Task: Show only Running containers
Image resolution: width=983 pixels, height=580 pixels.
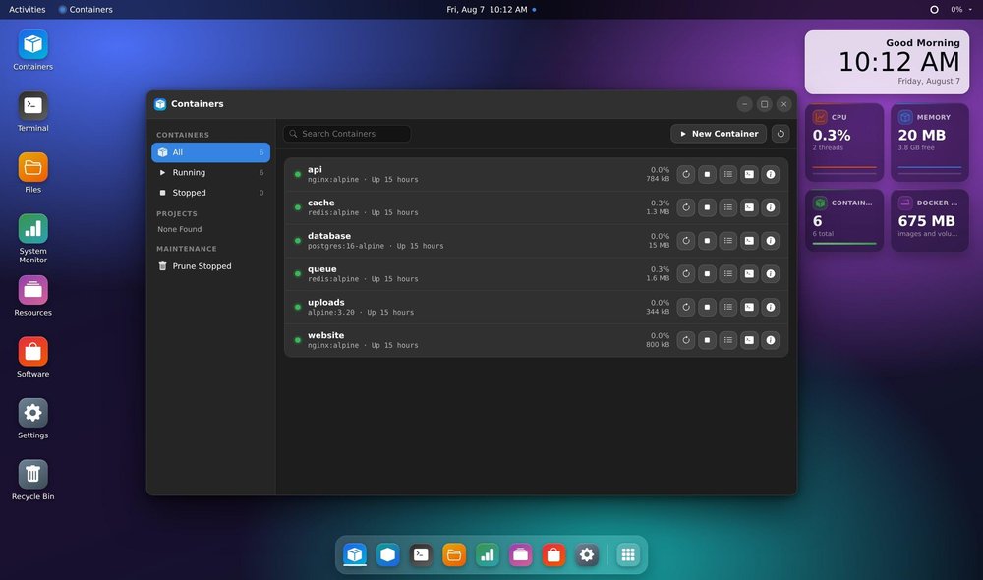Action: [210, 172]
